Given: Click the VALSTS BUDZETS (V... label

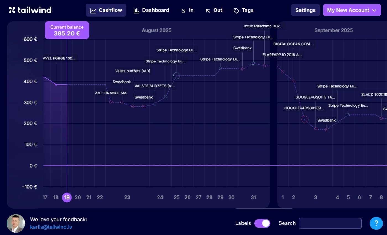Looking at the screenshot, I should [x=155, y=86].
